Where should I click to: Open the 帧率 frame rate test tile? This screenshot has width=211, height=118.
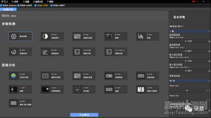pyautogui.click(x=116, y=36)
